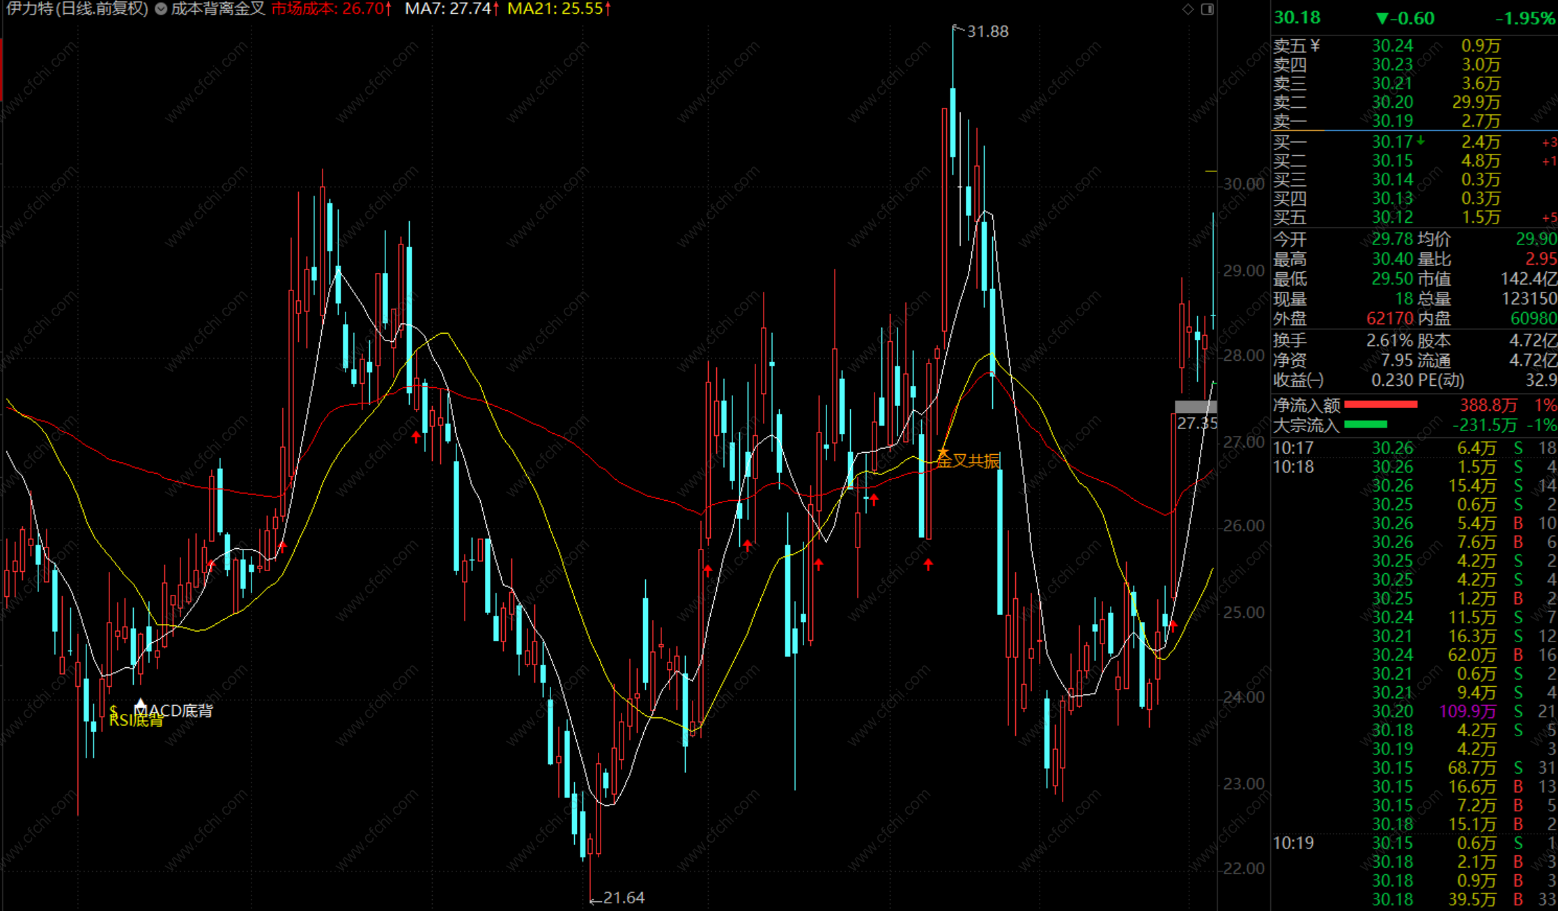
Task: Select the purple 109.9万 trade row
Action: (x=1467, y=711)
